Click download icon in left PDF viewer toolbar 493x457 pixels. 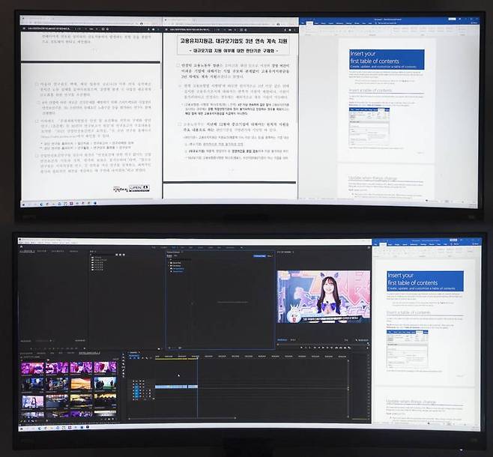[x=149, y=29]
